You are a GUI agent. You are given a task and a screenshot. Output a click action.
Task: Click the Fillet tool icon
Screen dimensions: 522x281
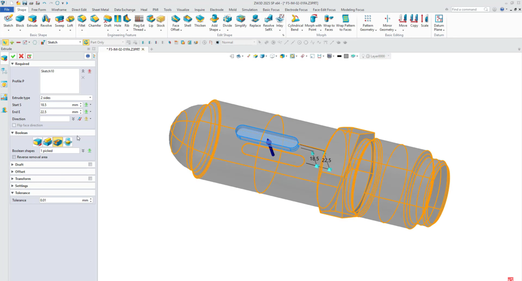(x=82, y=21)
